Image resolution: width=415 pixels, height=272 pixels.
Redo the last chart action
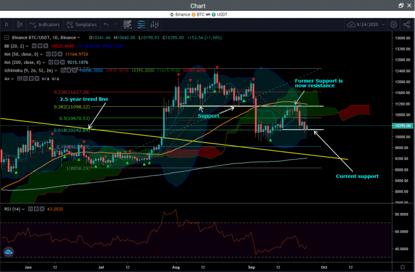coord(116,25)
